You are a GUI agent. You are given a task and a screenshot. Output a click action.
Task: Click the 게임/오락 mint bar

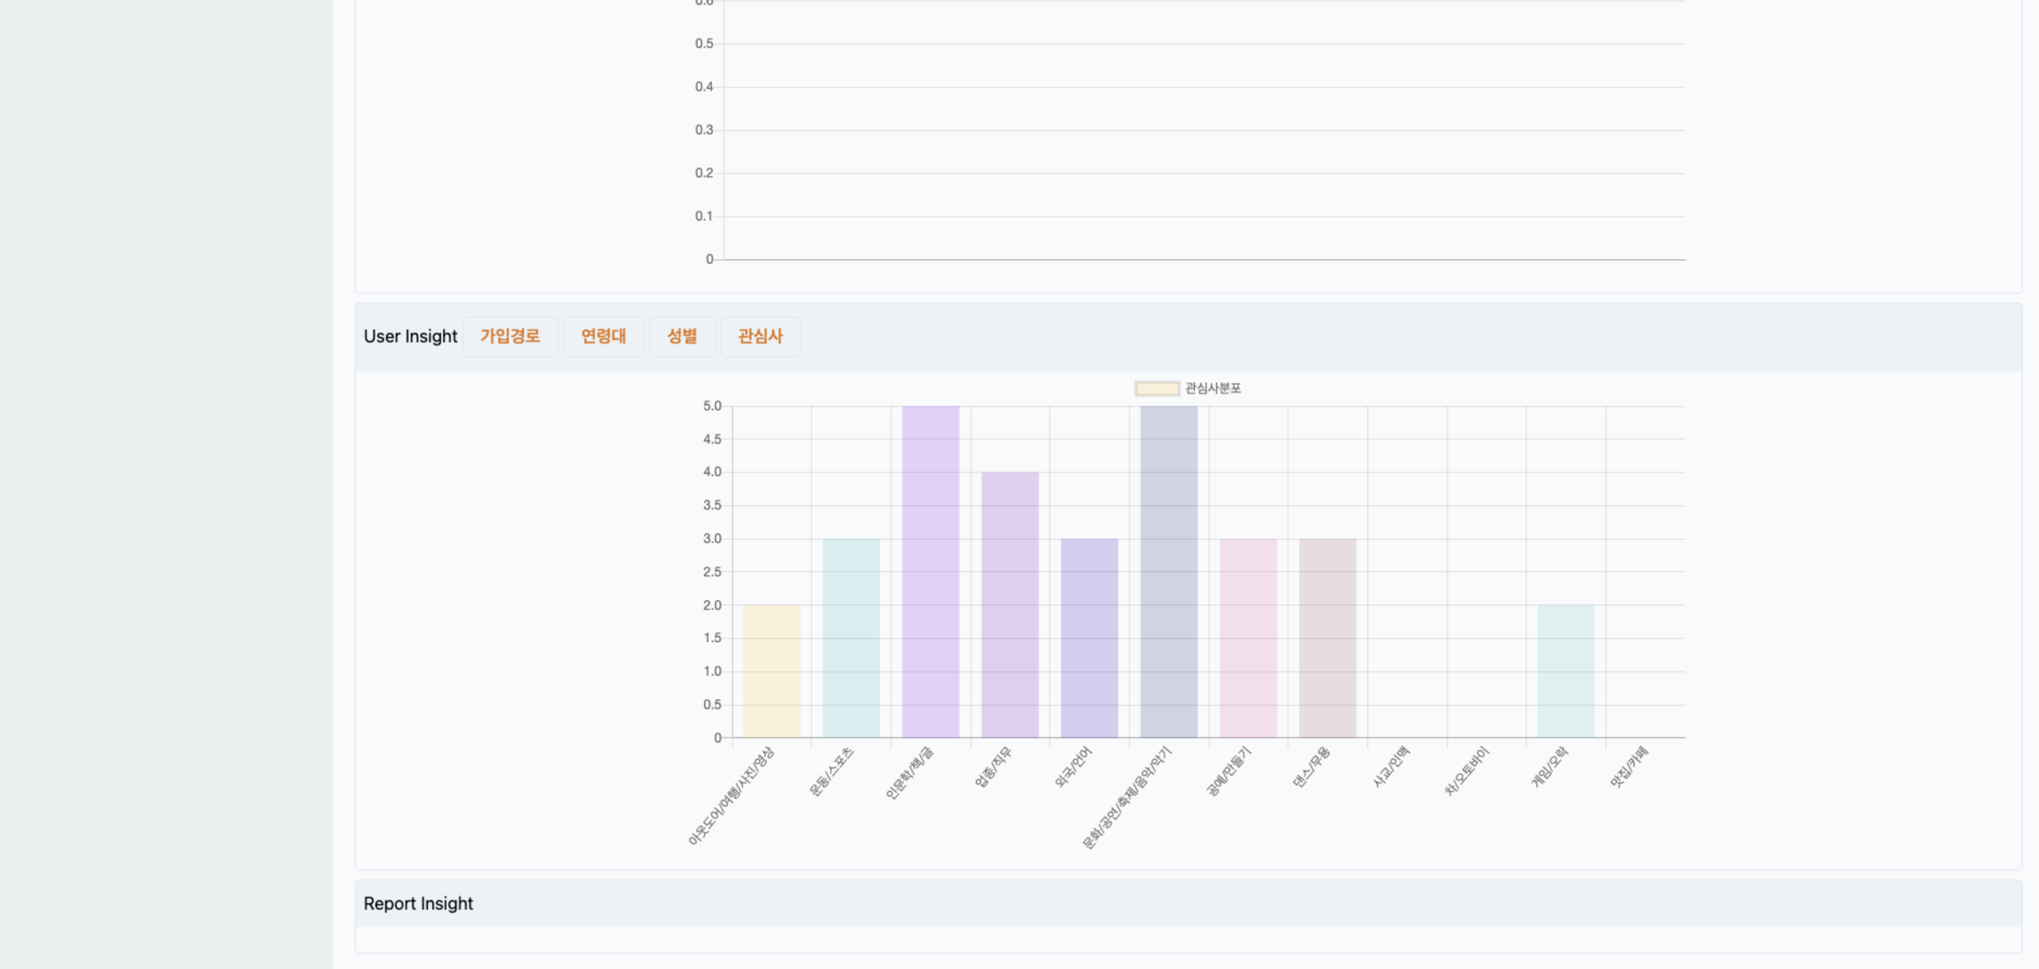tap(1566, 671)
